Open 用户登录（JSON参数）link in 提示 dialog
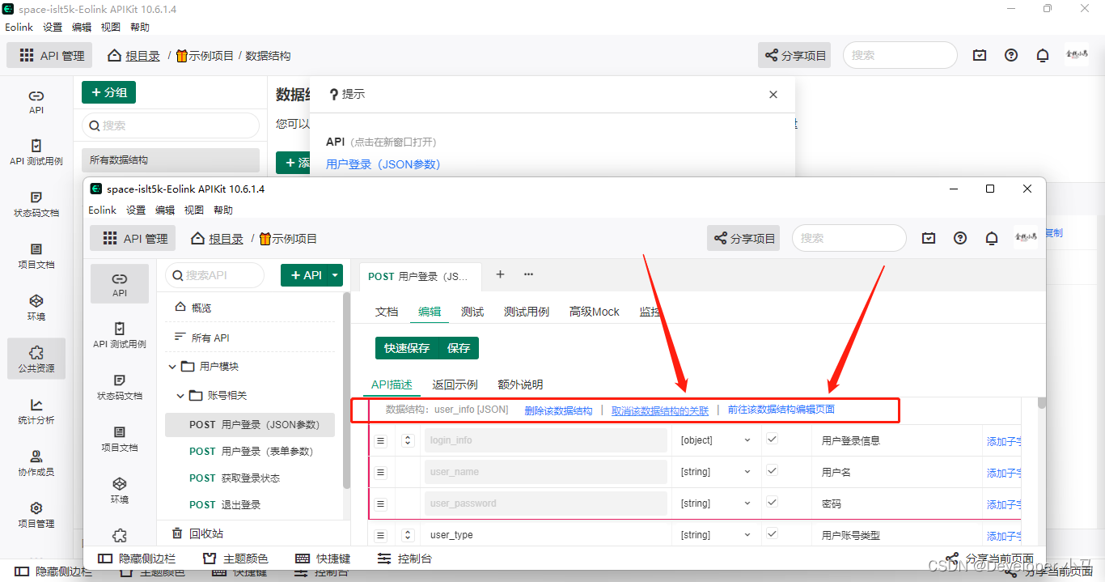Viewport: 1105px width, 582px height. 383,164
